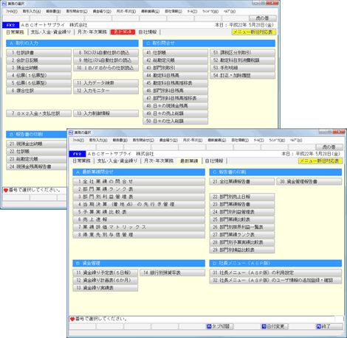Open 7 業績評価マトリックス
347x338 pixels.
[x=139, y=227]
